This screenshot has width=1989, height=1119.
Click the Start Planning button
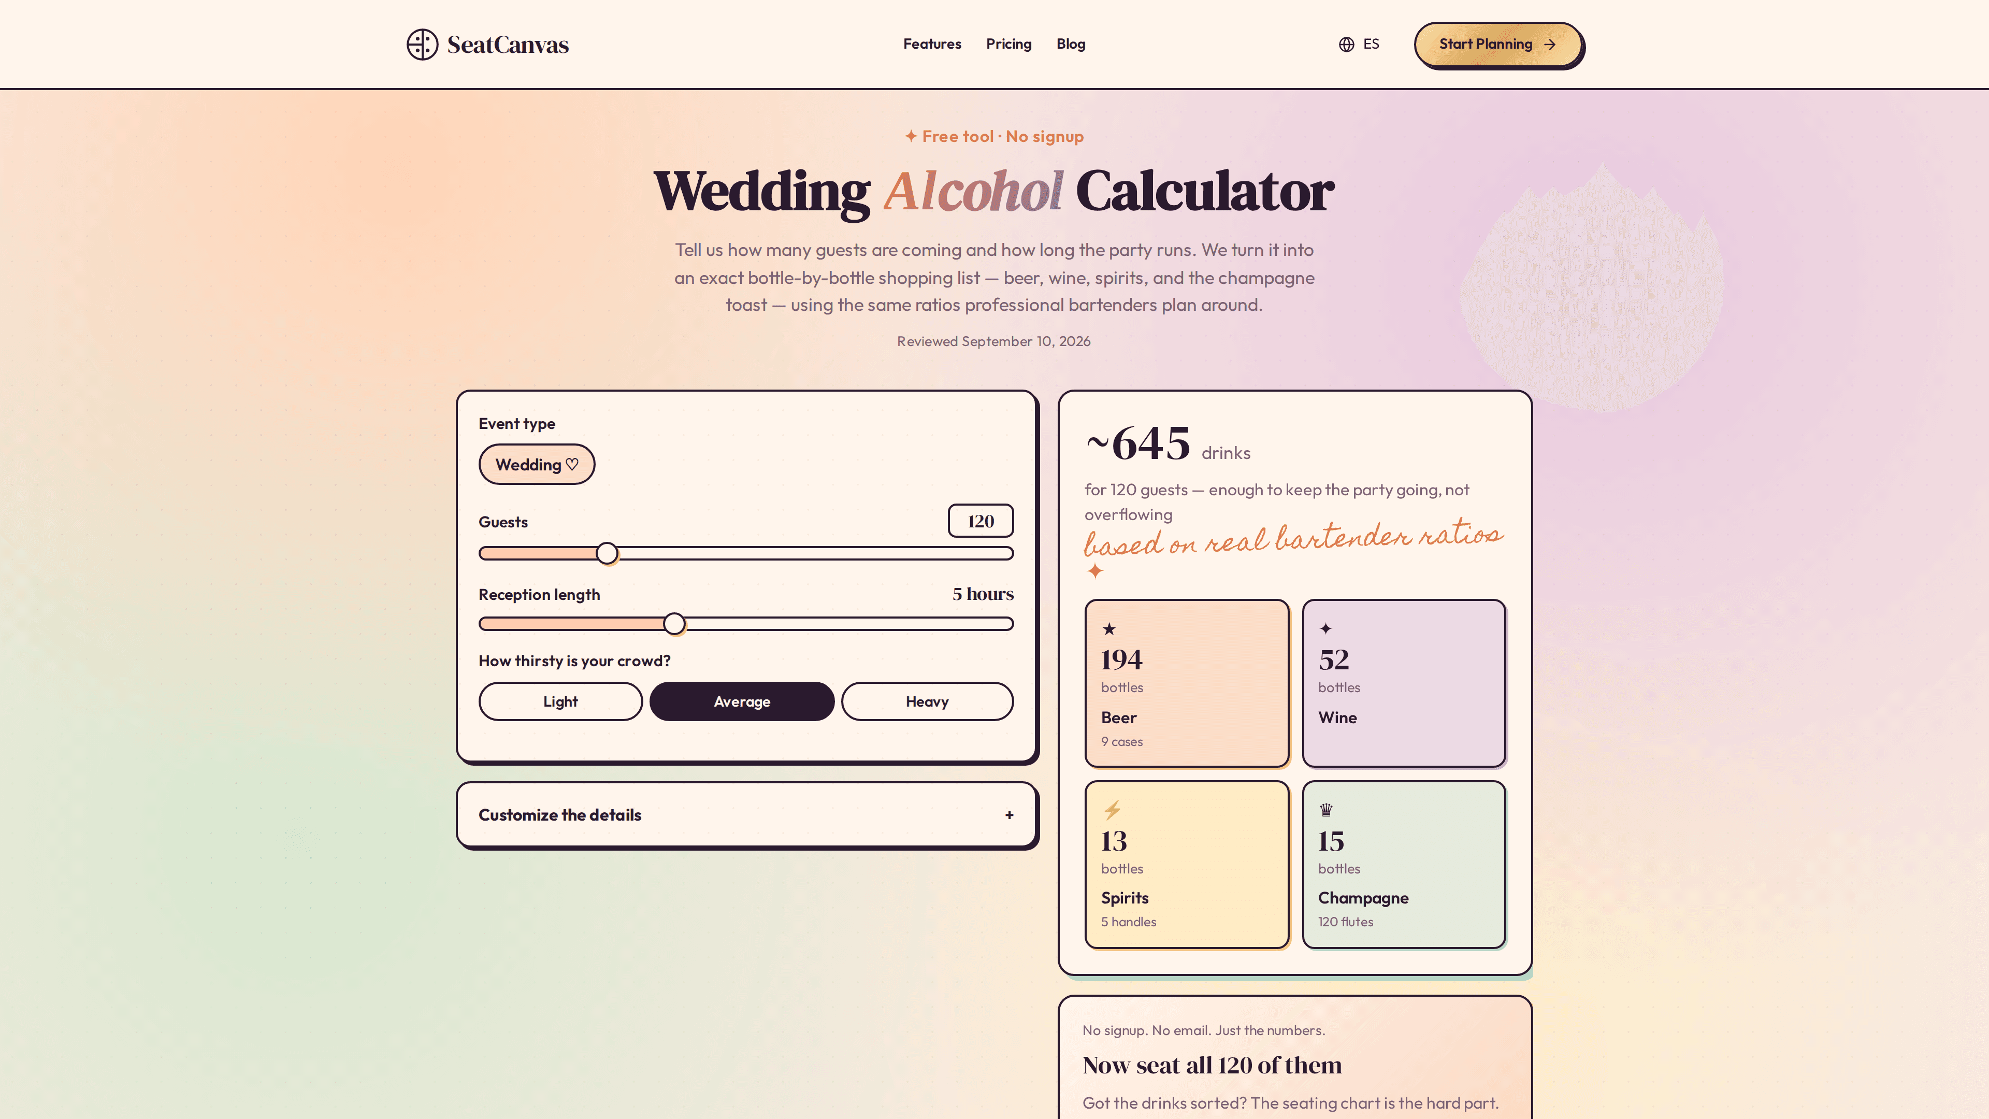1498,44
